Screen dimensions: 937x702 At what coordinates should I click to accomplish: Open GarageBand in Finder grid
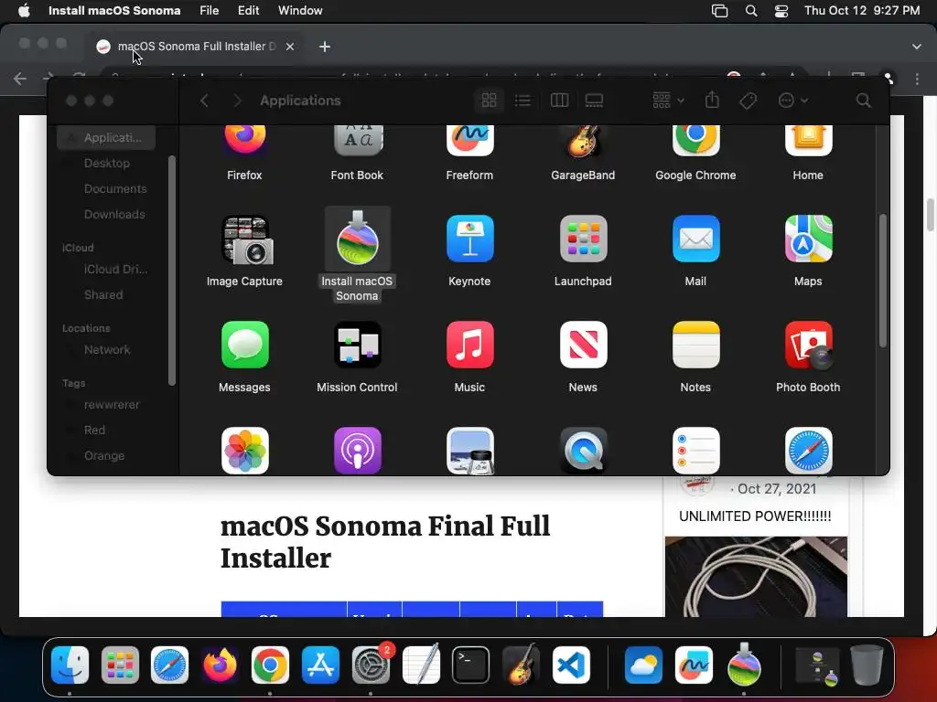pyautogui.click(x=583, y=141)
